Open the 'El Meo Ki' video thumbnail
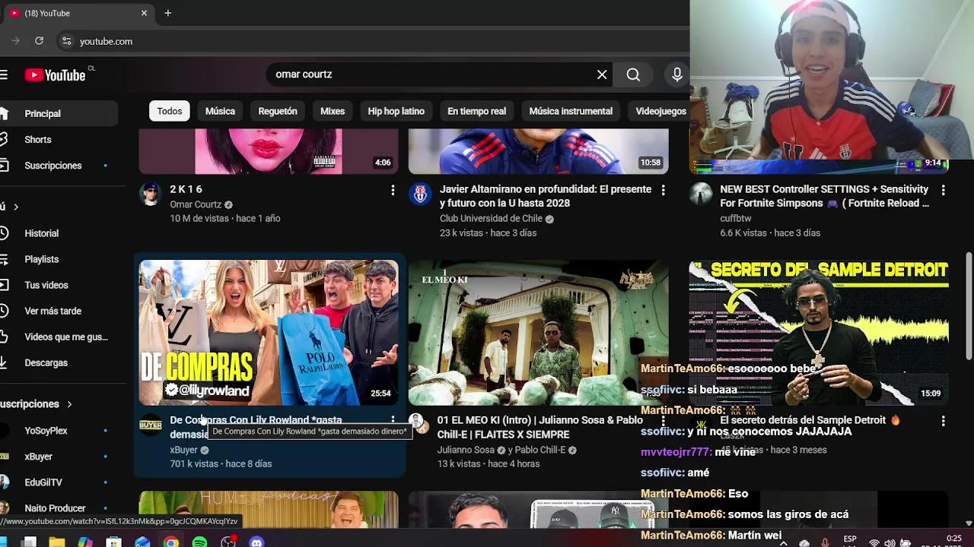The image size is (974, 547). [x=539, y=333]
